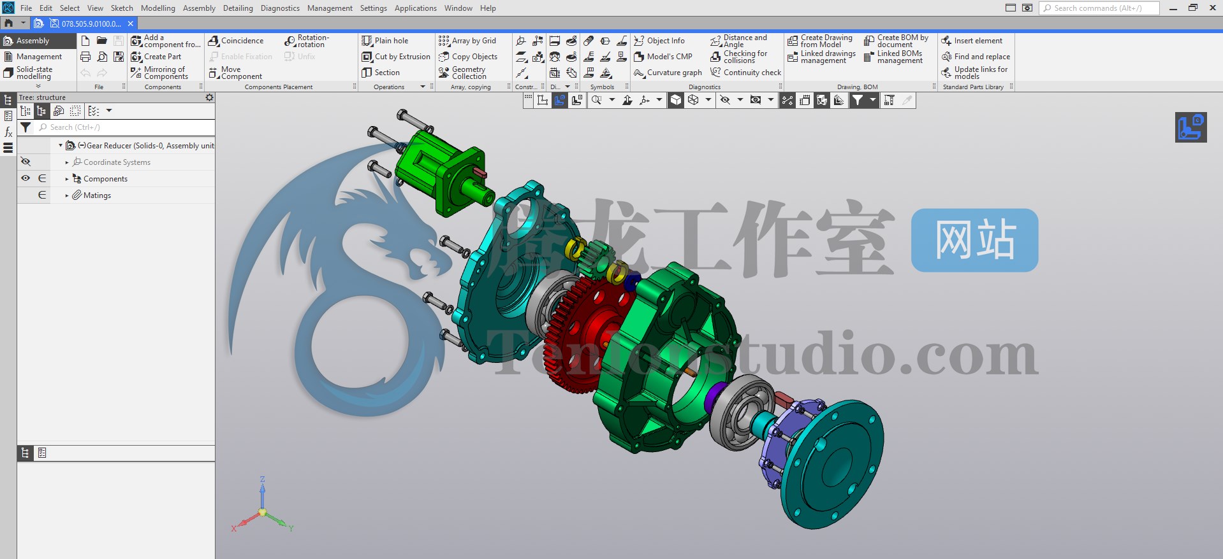Open dropdown arrow next to Zoom magnifier

point(612,100)
